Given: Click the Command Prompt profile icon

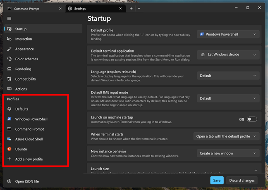Looking at the screenshot, I should (9, 129).
